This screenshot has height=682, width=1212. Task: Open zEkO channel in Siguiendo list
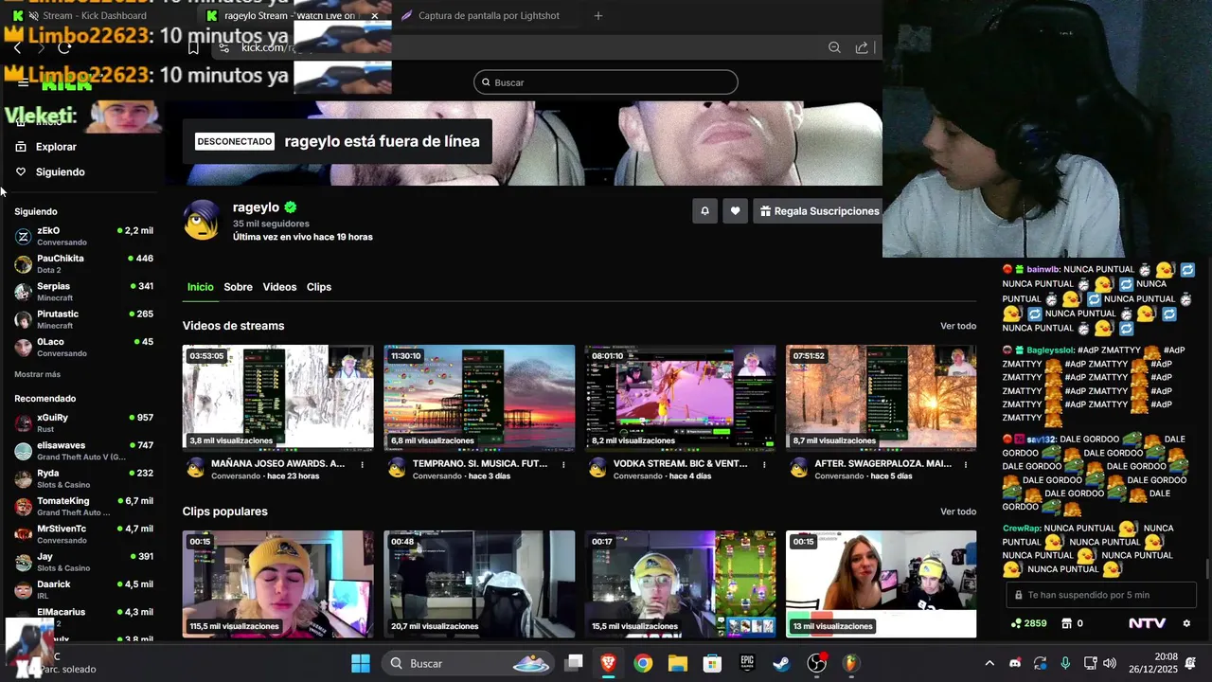pos(83,236)
